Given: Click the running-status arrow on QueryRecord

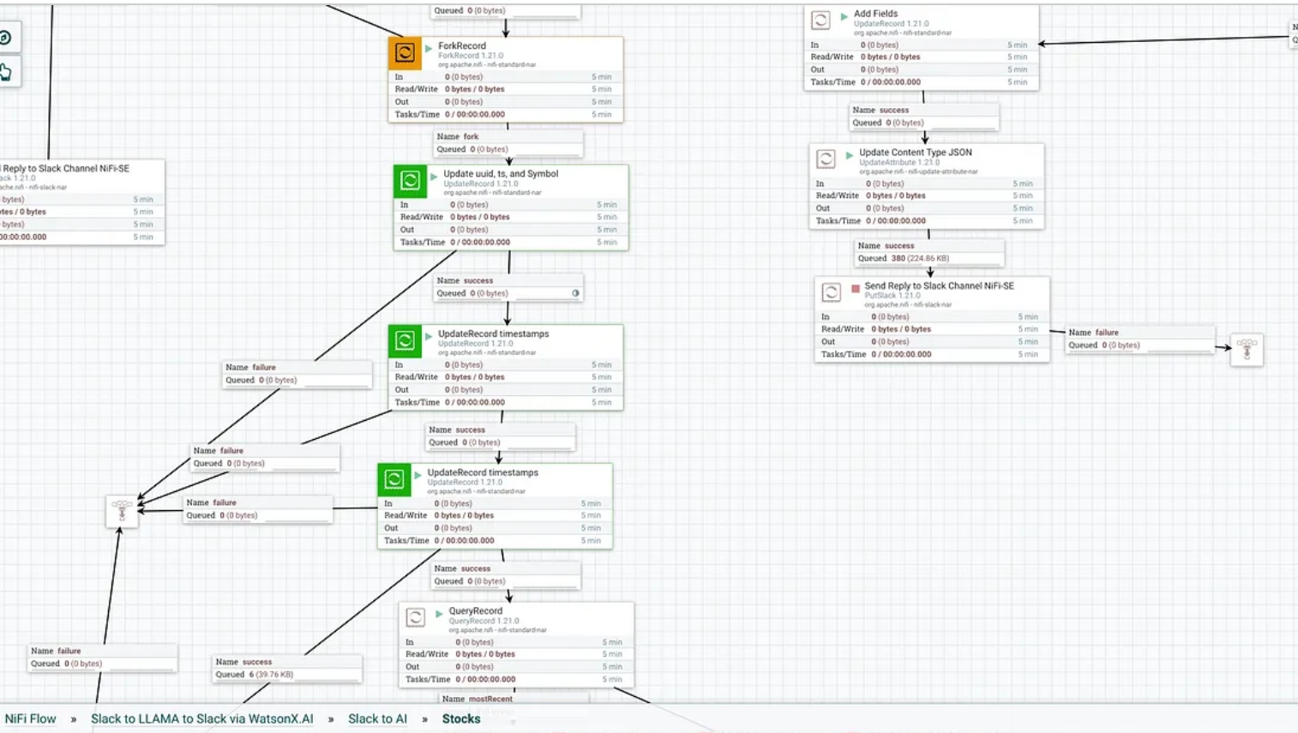Looking at the screenshot, I should 439,613.
